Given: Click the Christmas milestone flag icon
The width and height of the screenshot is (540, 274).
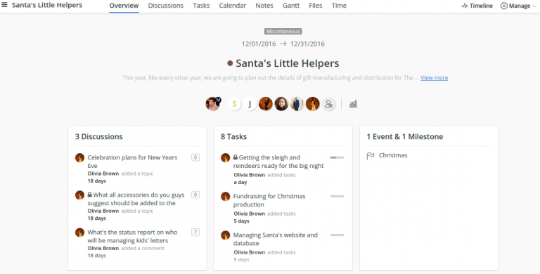Looking at the screenshot, I should tap(371, 156).
